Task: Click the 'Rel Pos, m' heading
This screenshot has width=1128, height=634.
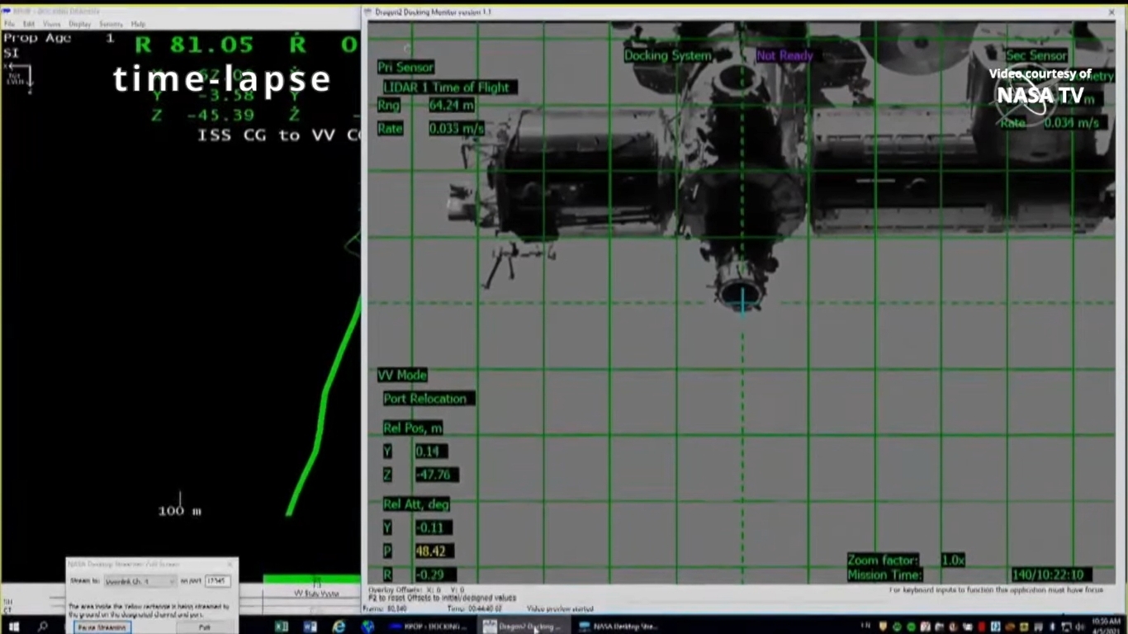Action: [x=413, y=428]
